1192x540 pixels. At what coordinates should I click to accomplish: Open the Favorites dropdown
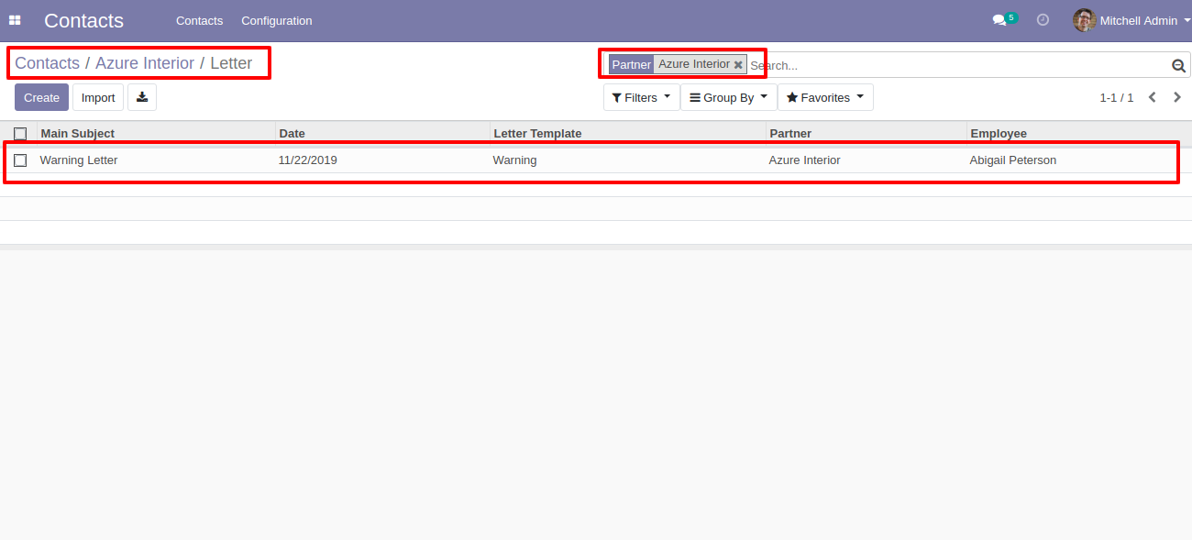(825, 97)
